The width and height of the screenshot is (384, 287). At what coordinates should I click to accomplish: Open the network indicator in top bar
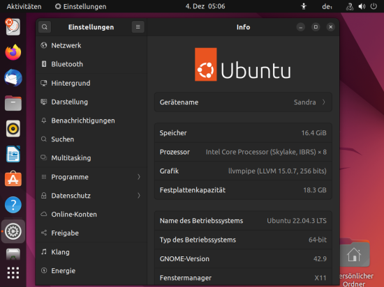pos(350,6)
